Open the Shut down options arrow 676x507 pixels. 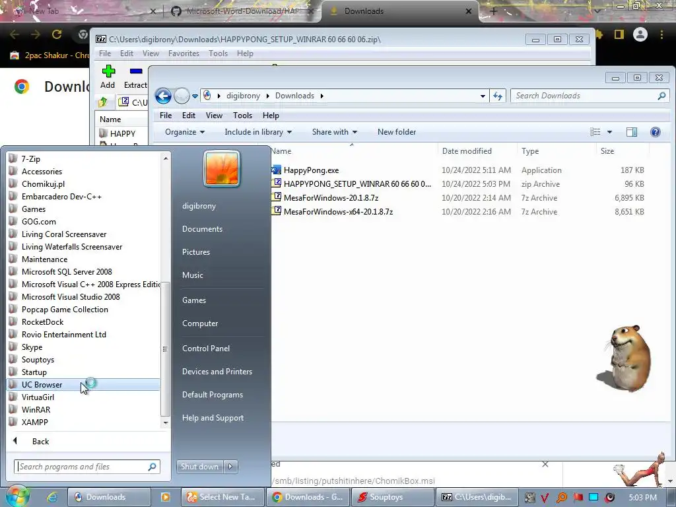tap(230, 467)
